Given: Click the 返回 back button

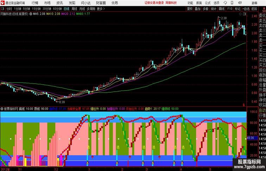Looking at the screenshot, I should point(254,9).
